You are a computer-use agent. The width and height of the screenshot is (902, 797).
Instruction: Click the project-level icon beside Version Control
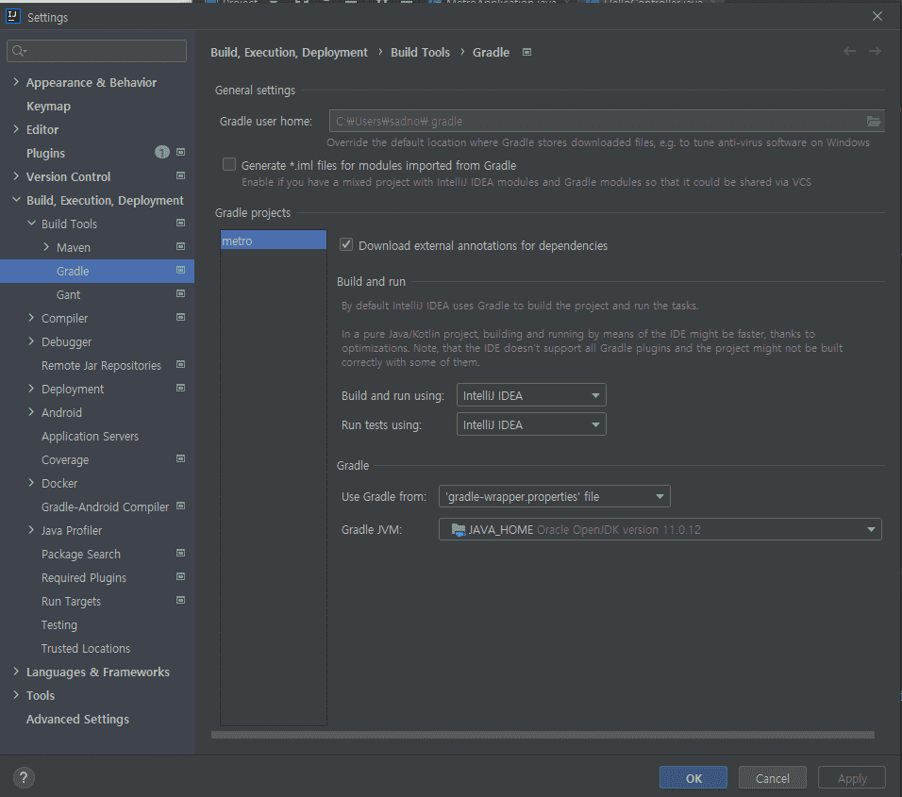tap(180, 176)
